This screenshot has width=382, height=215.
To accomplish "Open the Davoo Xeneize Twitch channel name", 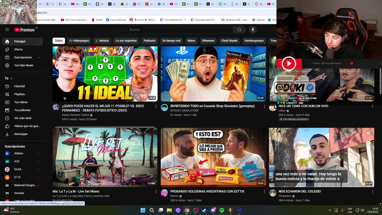I will click(76, 115).
